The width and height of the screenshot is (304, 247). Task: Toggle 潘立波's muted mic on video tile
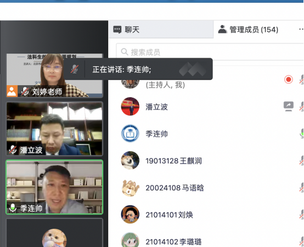click(13, 150)
